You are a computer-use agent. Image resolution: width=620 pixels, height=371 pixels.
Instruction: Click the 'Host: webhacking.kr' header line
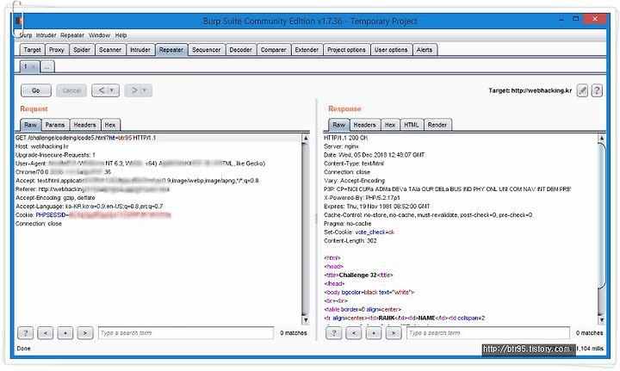click(42, 146)
